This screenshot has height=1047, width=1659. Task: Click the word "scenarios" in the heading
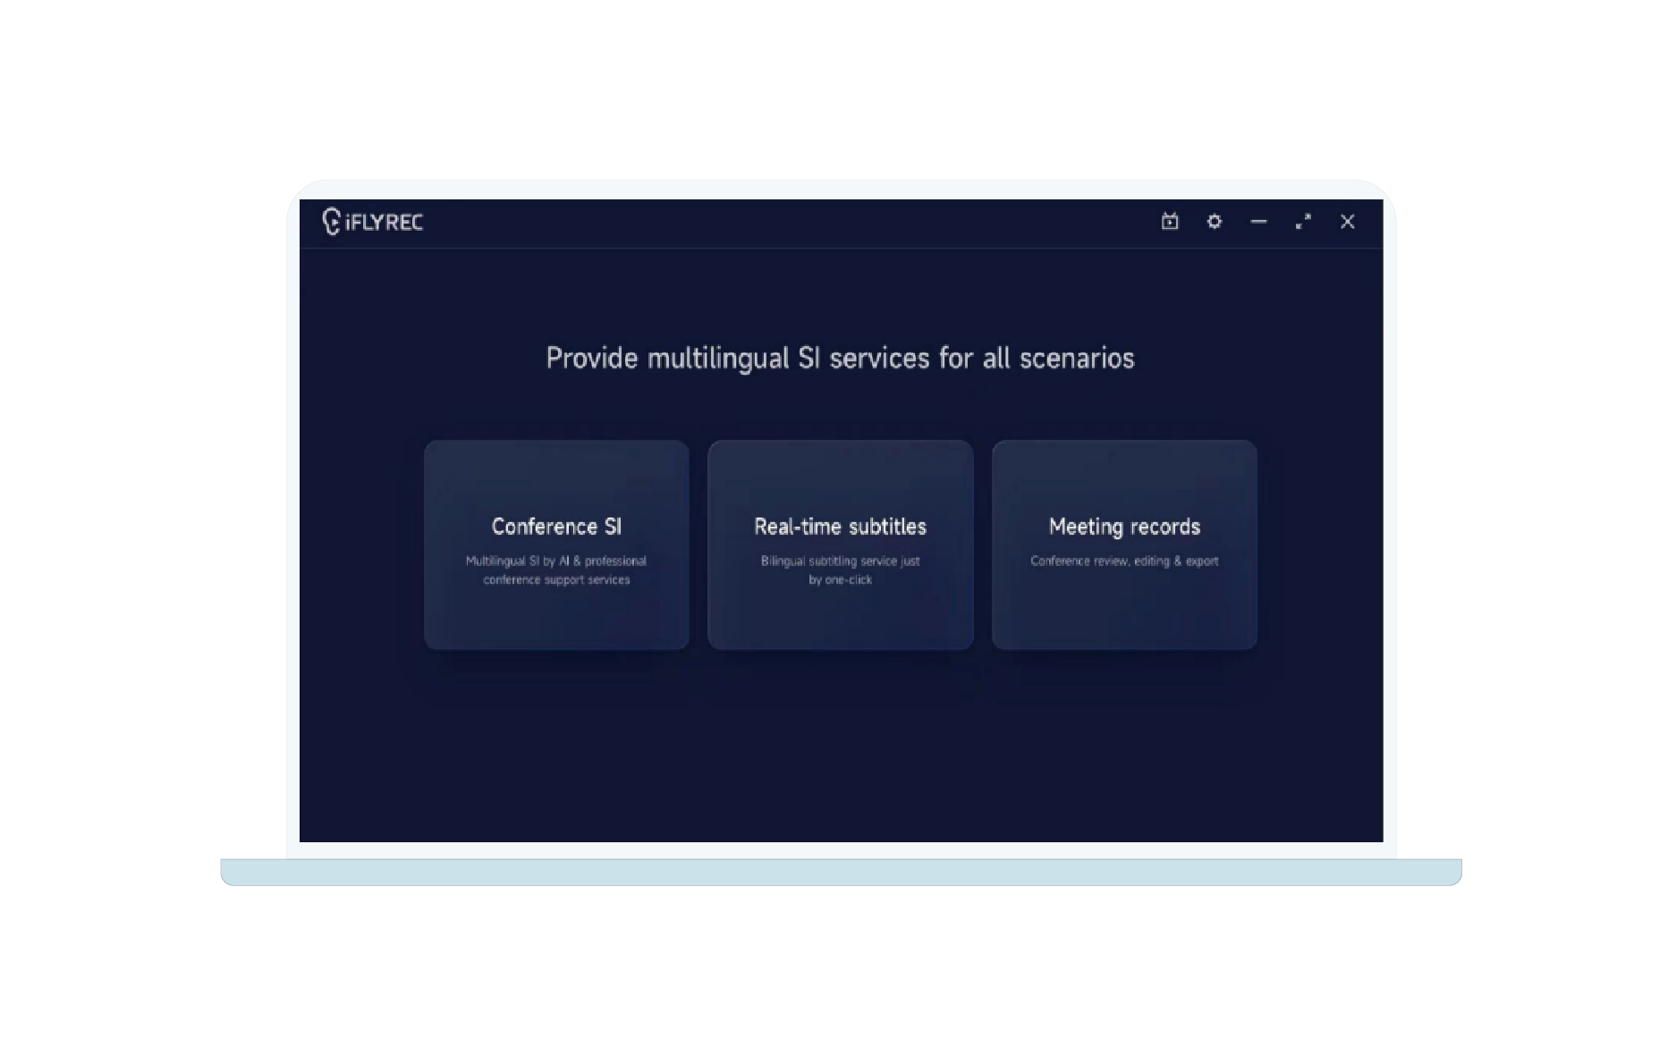click(1077, 359)
